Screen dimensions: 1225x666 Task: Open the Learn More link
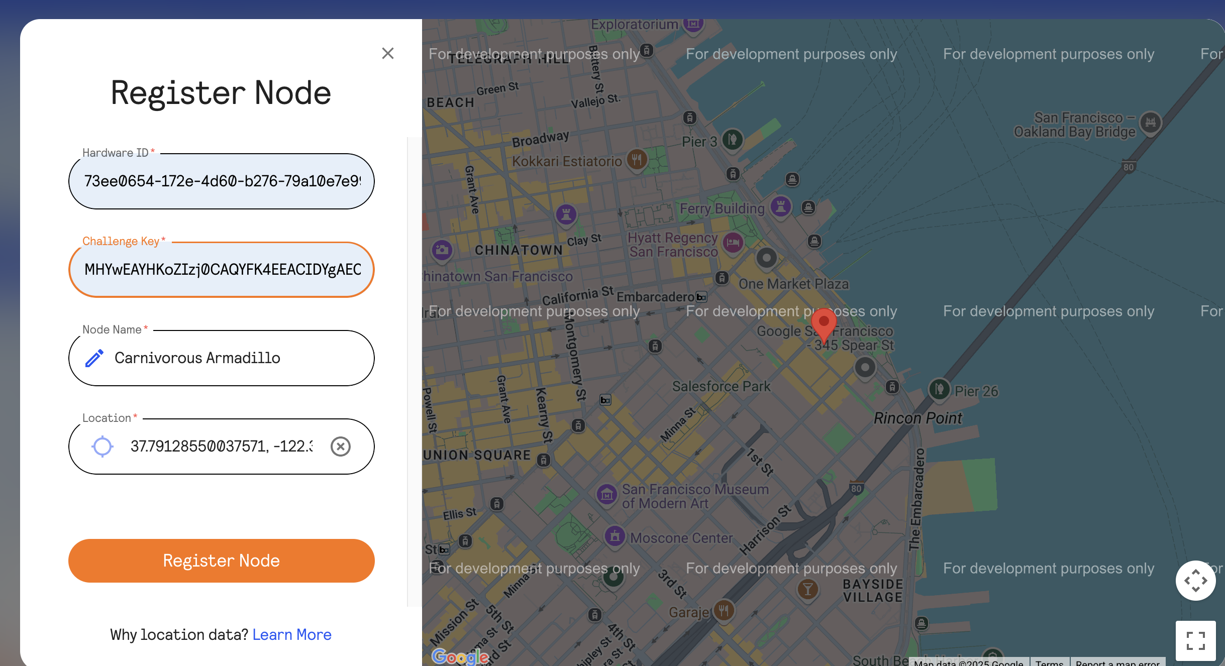tap(291, 635)
